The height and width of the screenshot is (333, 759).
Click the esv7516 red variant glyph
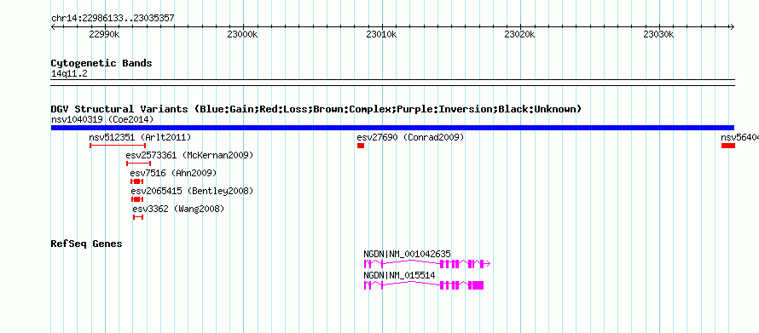coord(137,181)
